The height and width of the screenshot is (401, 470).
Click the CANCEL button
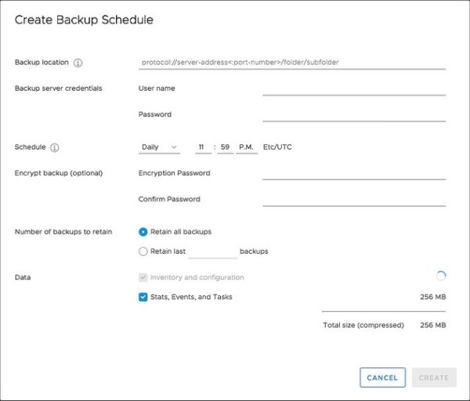point(382,378)
